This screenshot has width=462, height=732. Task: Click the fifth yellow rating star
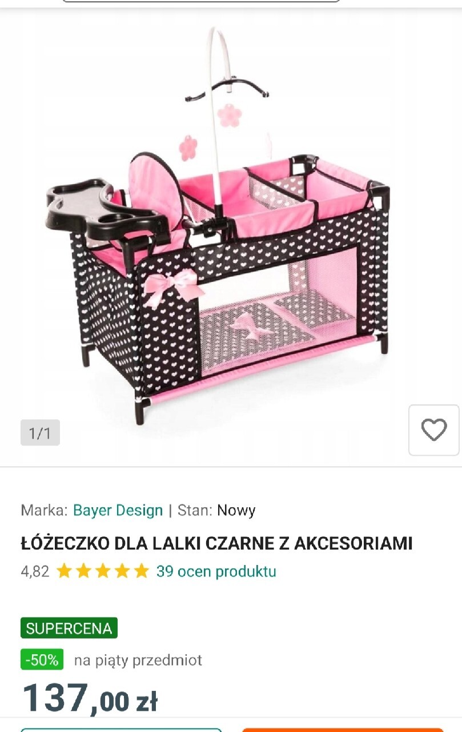(x=141, y=571)
